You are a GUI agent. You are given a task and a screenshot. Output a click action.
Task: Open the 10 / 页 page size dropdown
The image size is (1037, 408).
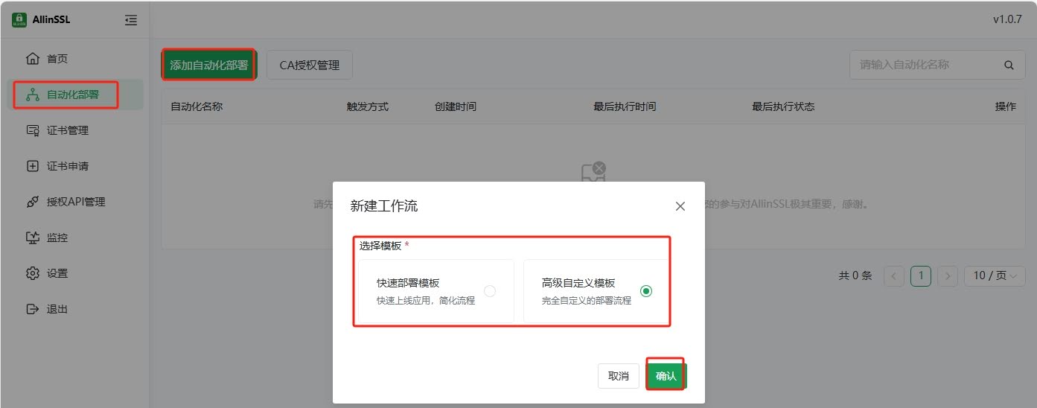(995, 275)
